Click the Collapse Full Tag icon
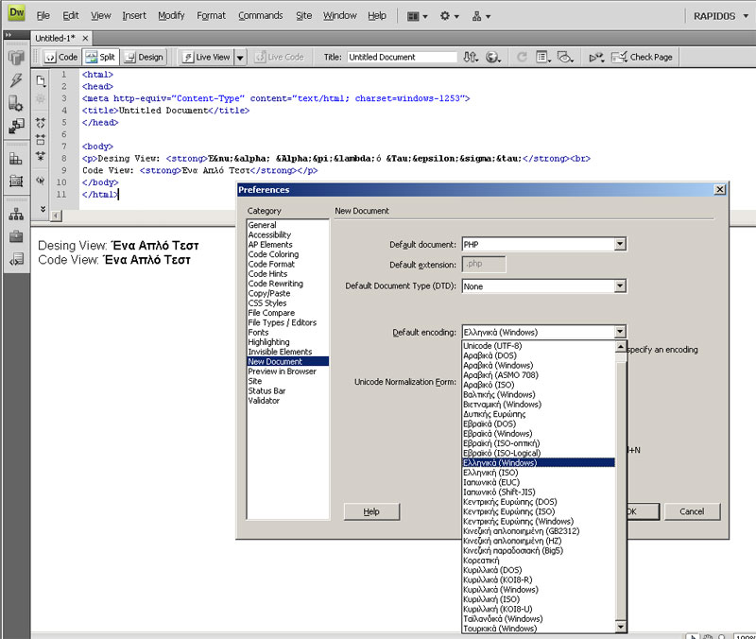The image size is (756, 639). 41,123
